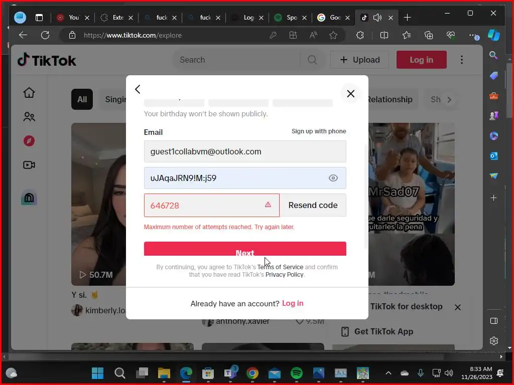Viewport: 514px width, 385px height.
Task: Open File Explorer from the taskbar
Action: click(164, 373)
